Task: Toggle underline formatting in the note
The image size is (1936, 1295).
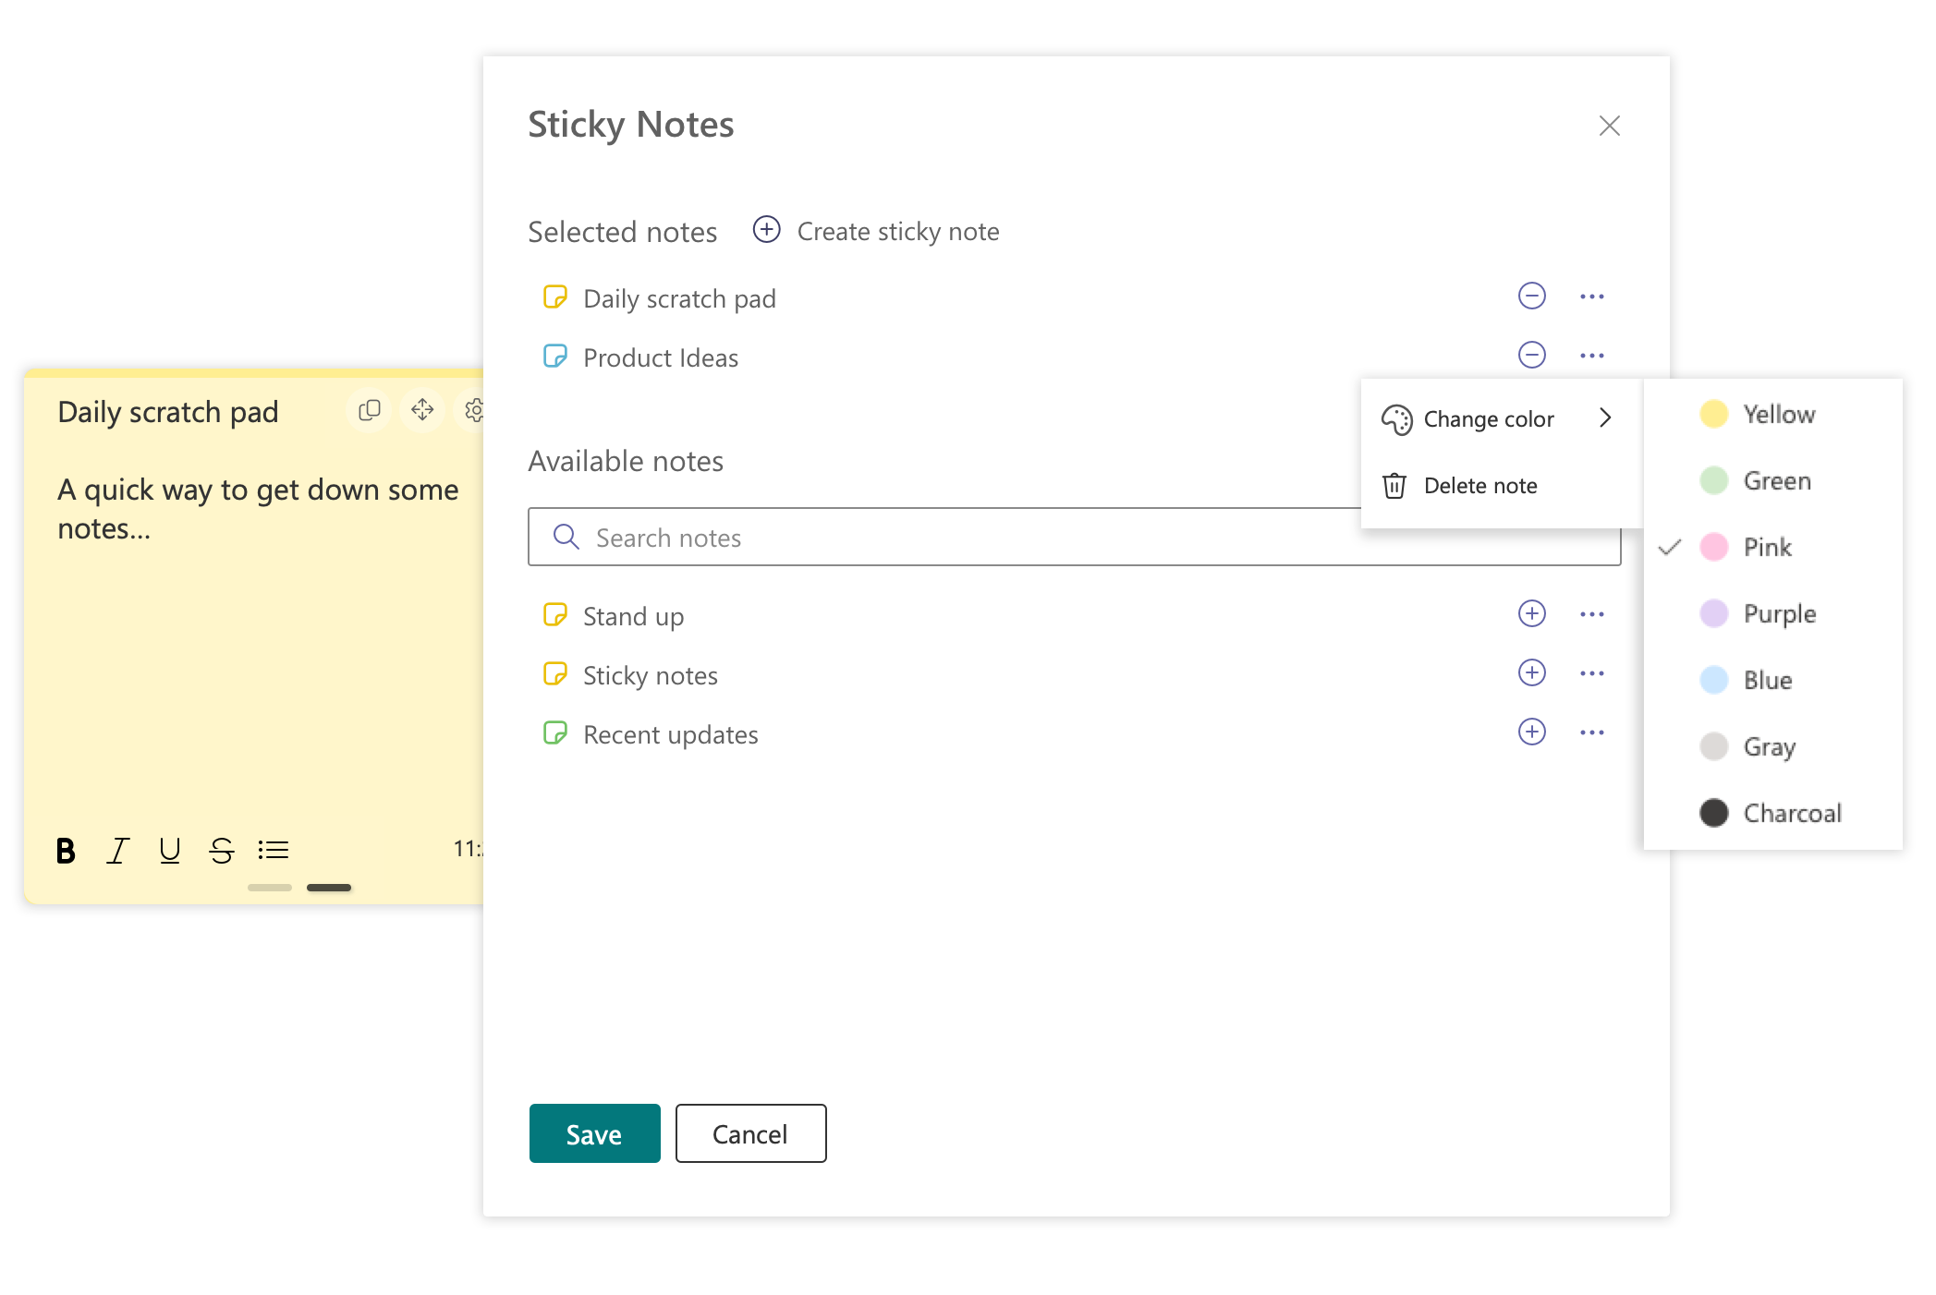Action: point(169,850)
